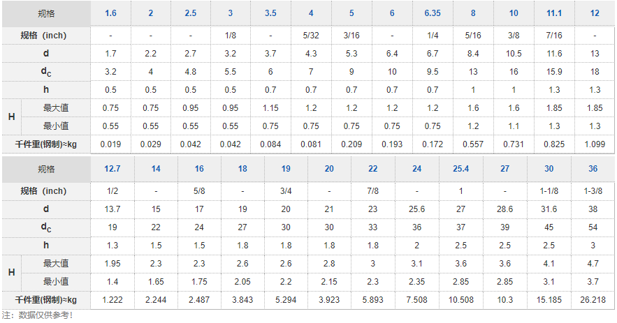Screen dimensions: 617x323
Task: Click the 0.019 weight value cell
Action: (x=110, y=144)
